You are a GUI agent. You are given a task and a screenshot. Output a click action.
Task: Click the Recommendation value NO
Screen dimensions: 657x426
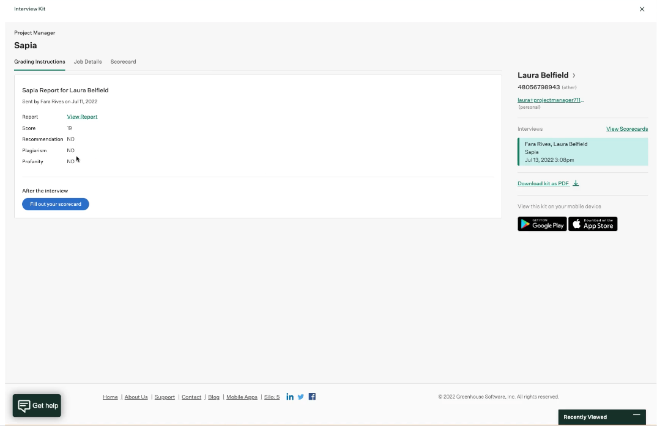click(70, 139)
